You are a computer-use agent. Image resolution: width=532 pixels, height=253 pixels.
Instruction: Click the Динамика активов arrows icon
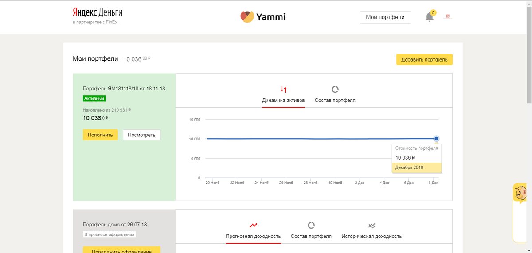pos(283,90)
